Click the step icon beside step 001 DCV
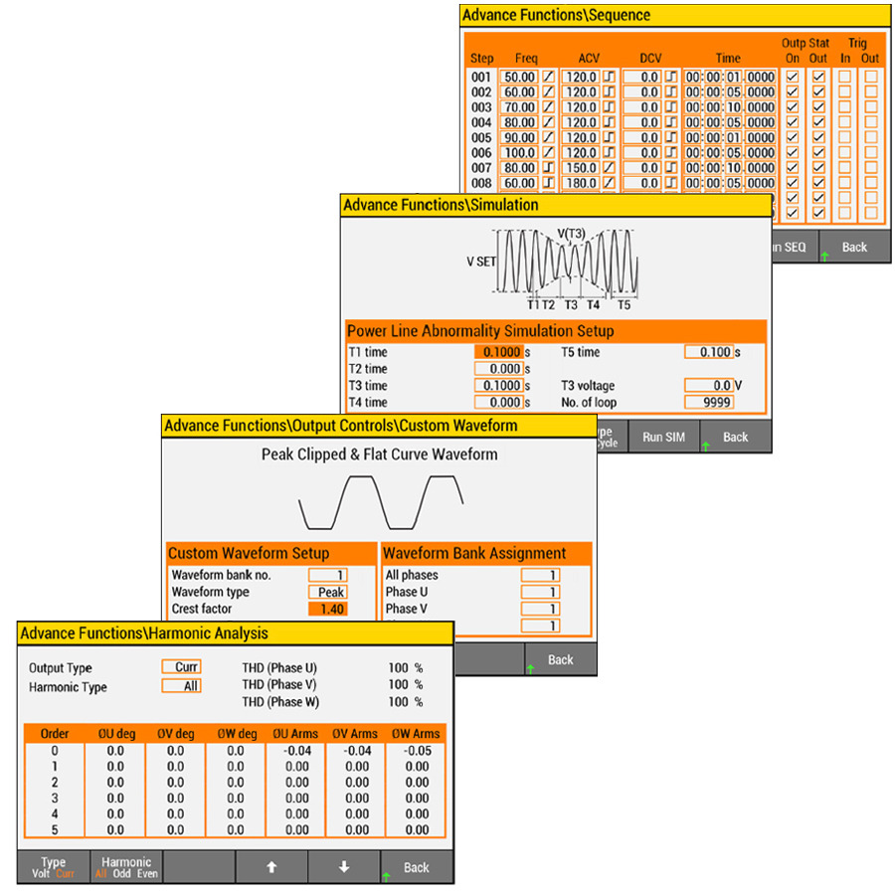 pyautogui.click(x=670, y=77)
